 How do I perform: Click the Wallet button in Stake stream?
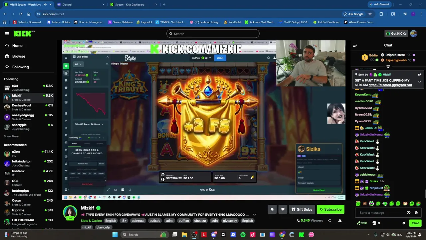coord(220,58)
